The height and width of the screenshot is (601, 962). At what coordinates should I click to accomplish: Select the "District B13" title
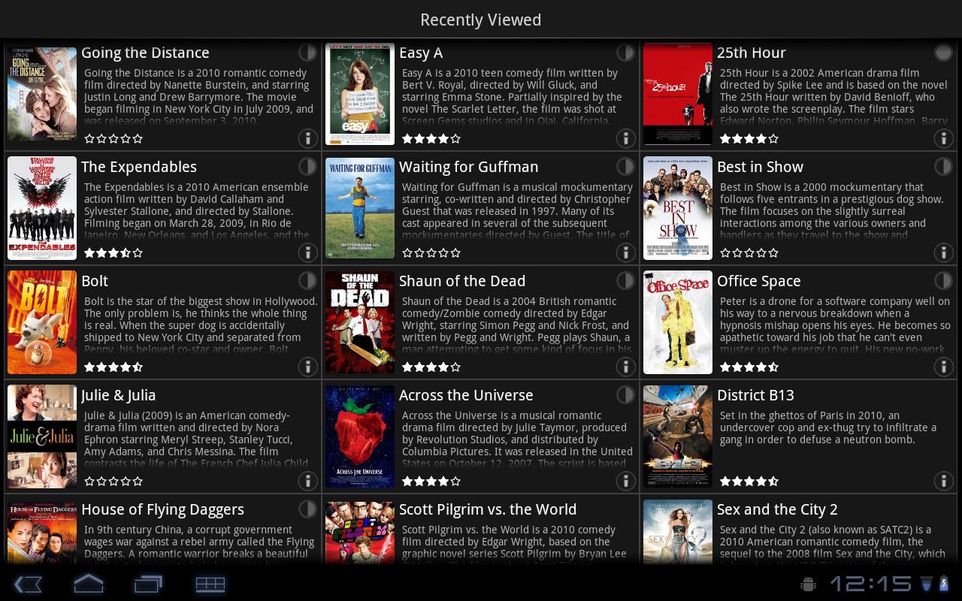coord(755,395)
